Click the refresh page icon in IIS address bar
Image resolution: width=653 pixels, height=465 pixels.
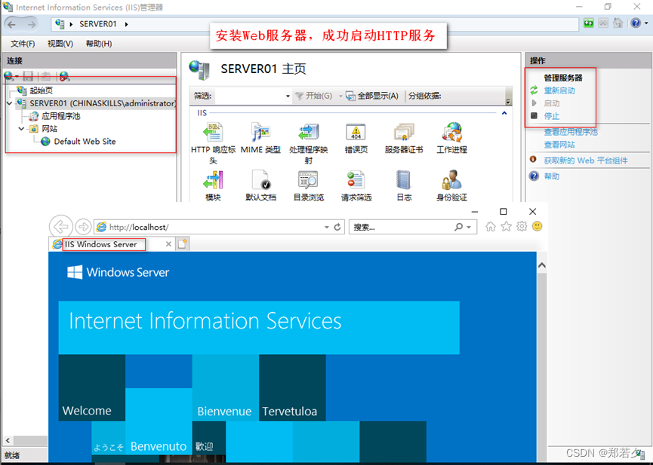coord(588,23)
